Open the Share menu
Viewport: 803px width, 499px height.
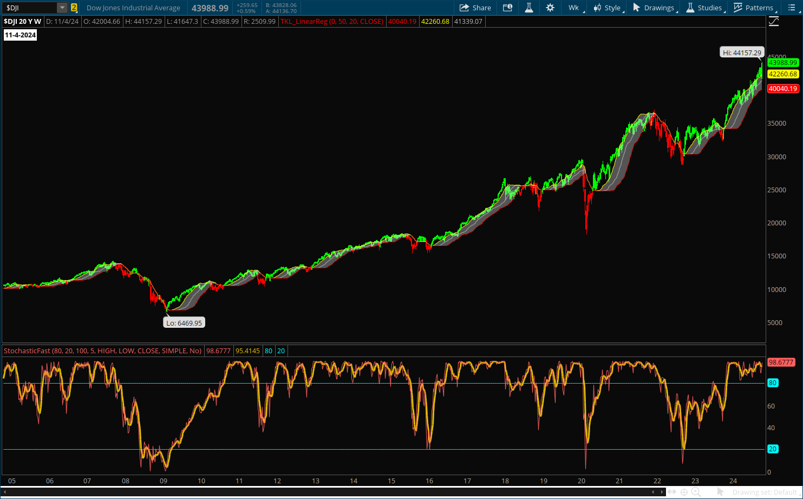[x=475, y=8]
